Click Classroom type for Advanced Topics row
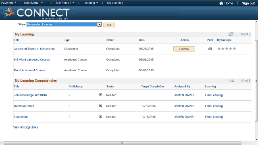This screenshot has height=145, width=258. (x=71, y=49)
